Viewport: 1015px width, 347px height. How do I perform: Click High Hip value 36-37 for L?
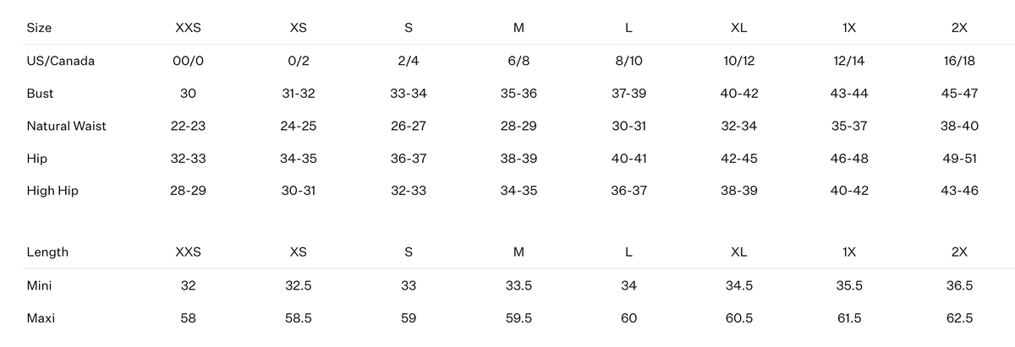(x=628, y=191)
